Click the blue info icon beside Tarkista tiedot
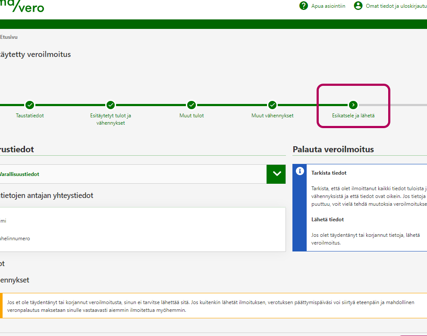The image size is (427, 336). [300, 171]
